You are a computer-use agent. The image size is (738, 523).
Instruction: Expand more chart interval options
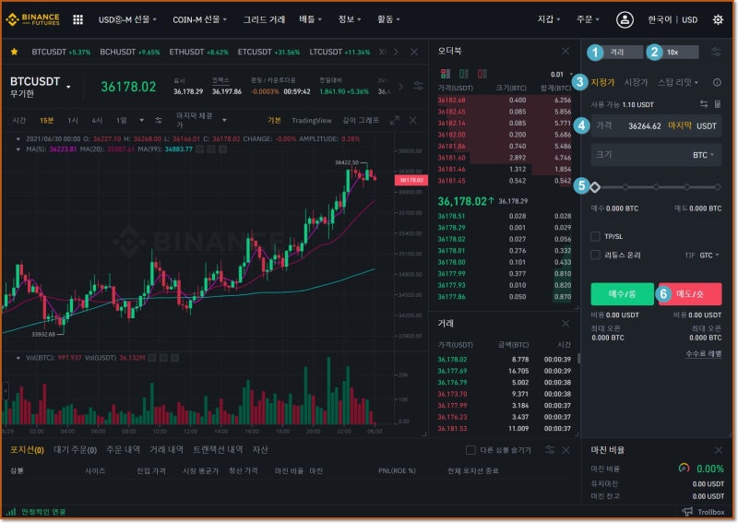click(142, 121)
